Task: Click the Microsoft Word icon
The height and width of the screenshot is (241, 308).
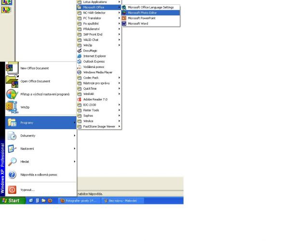Action: coord(124,24)
